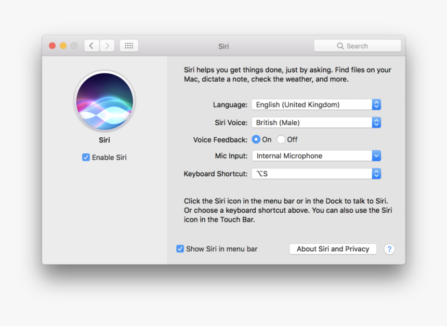This screenshot has width=447, height=326.
Task: Focus the Search field
Action: (358, 46)
